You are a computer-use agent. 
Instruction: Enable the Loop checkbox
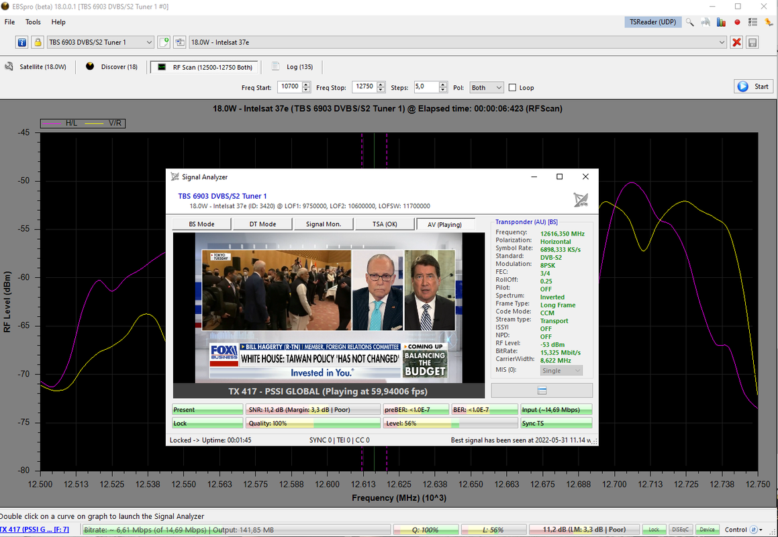513,87
